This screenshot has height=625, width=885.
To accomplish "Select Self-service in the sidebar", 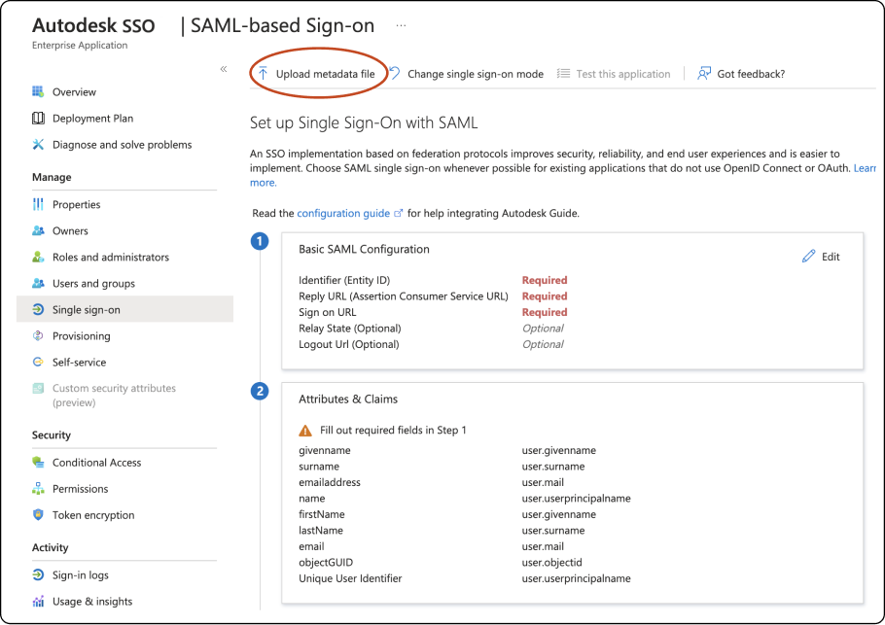I will (80, 362).
